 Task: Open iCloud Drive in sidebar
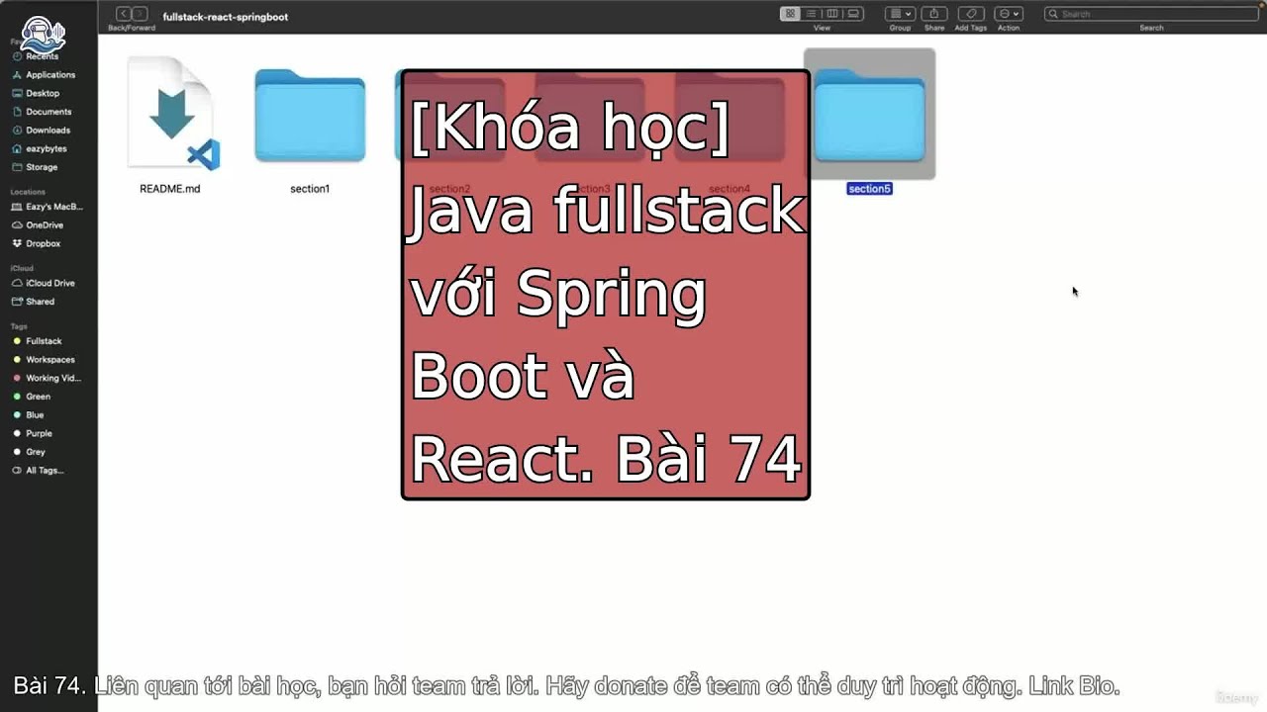coord(44,283)
